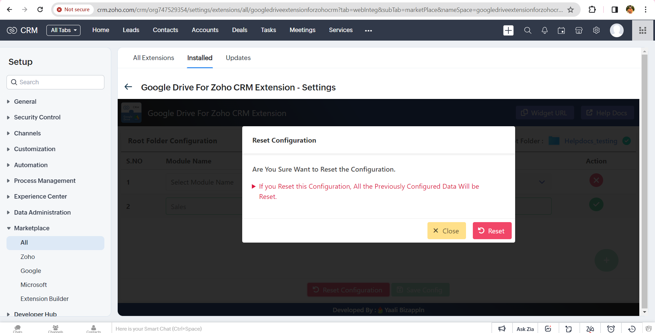Collapse the Marketplace section

[31, 228]
